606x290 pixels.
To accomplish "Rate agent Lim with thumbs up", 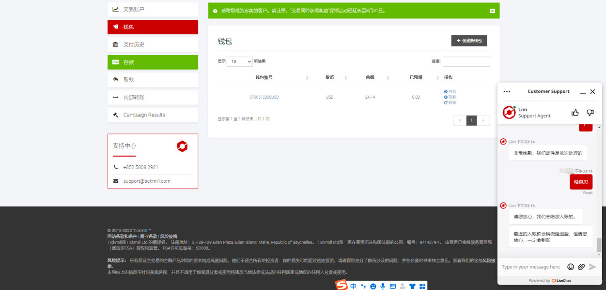I will (575, 113).
